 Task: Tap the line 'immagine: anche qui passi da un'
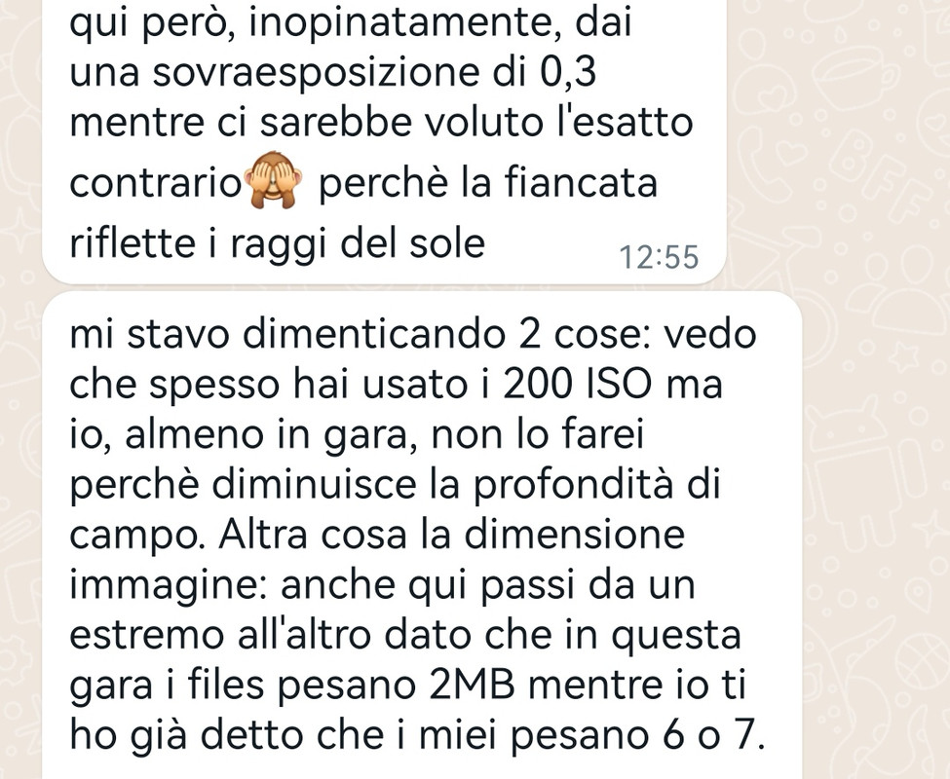click(x=382, y=586)
